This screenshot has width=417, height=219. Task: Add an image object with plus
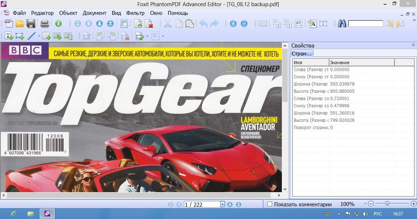tap(57, 36)
